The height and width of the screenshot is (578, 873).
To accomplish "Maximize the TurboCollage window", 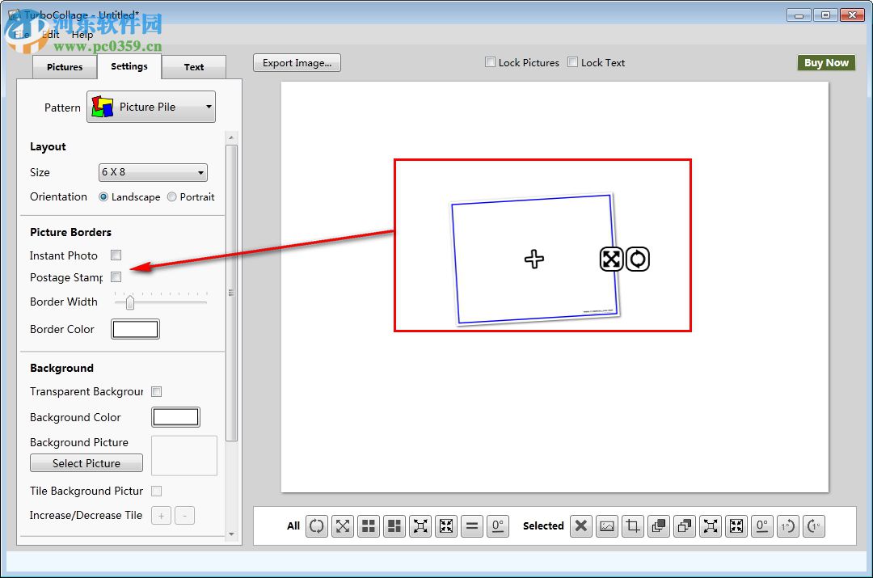I will (x=825, y=15).
